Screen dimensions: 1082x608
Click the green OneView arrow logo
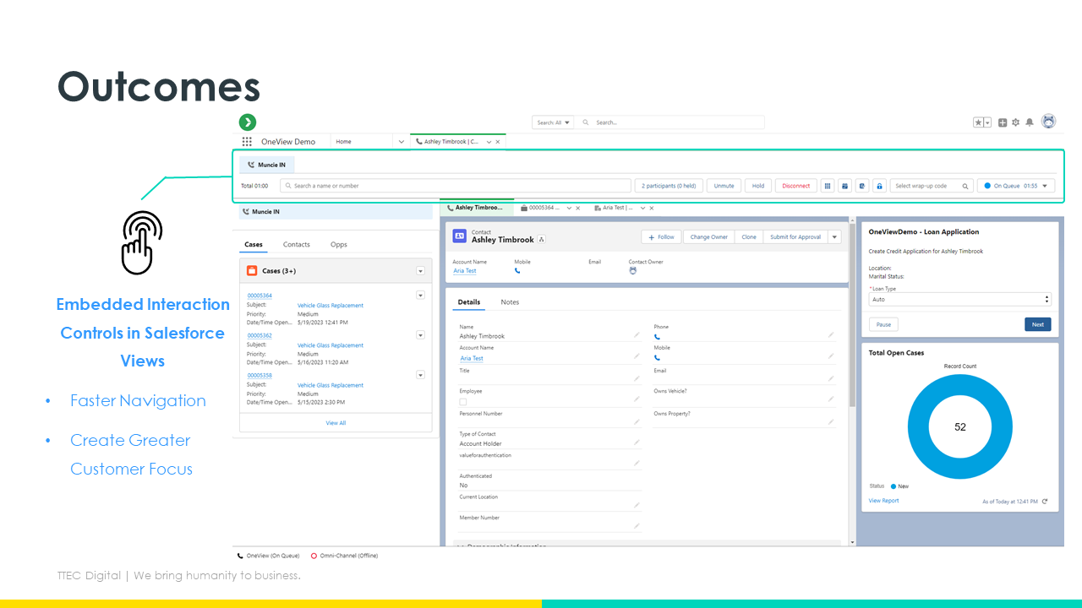click(x=248, y=122)
